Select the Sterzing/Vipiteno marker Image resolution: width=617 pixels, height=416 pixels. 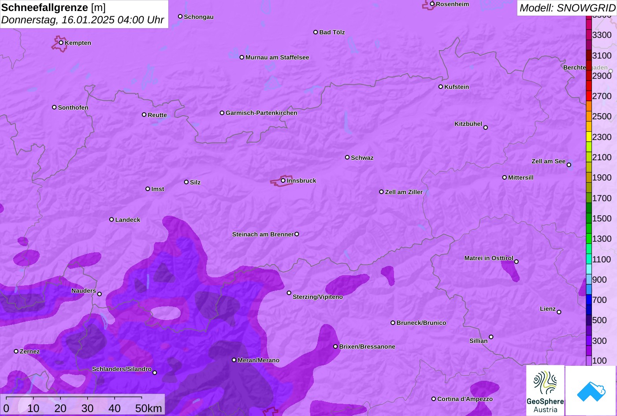point(289,293)
